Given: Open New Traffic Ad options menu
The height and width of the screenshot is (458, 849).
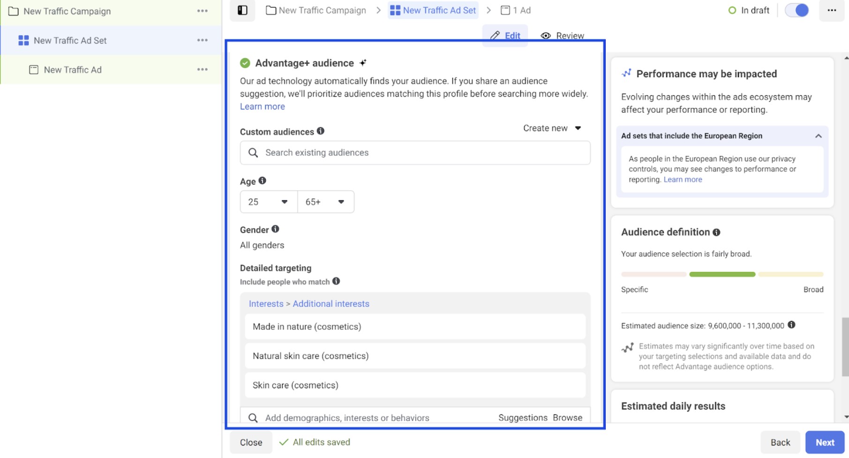Looking at the screenshot, I should tap(202, 69).
